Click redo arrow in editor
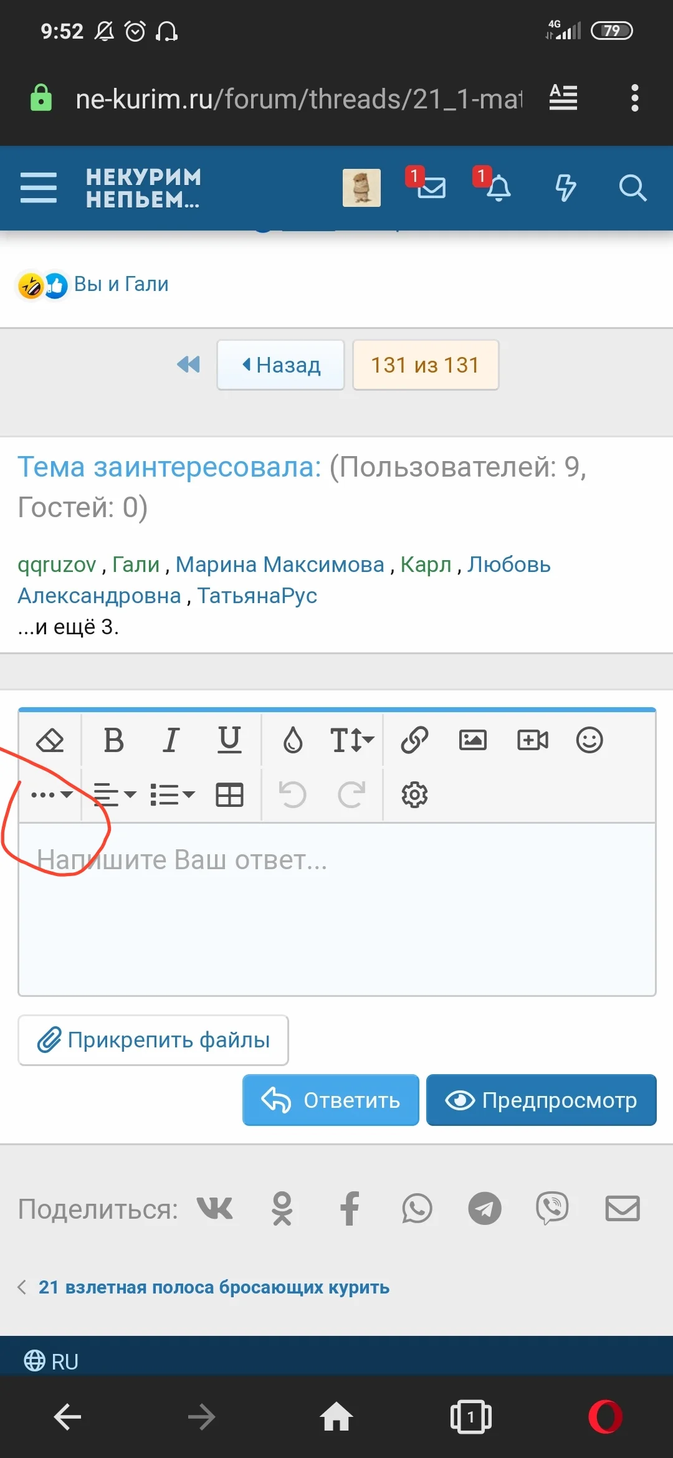Image resolution: width=673 pixels, height=1458 pixels. pos(351,794)
